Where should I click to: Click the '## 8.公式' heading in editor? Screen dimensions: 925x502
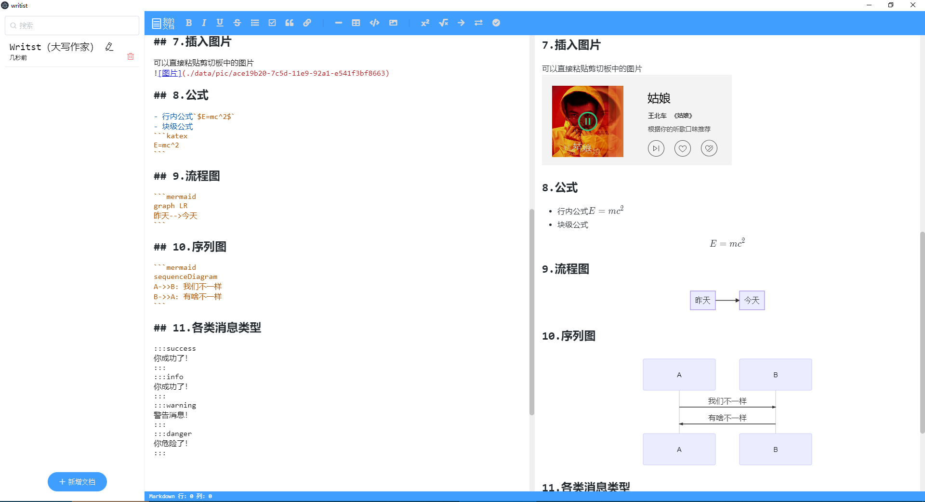(181, 95)
